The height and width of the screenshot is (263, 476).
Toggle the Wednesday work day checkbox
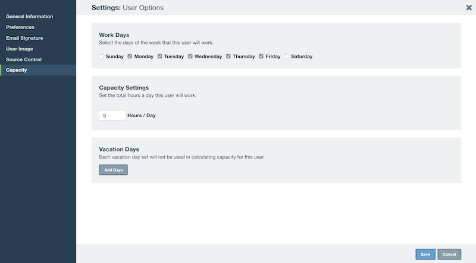[x=190, y=56]
